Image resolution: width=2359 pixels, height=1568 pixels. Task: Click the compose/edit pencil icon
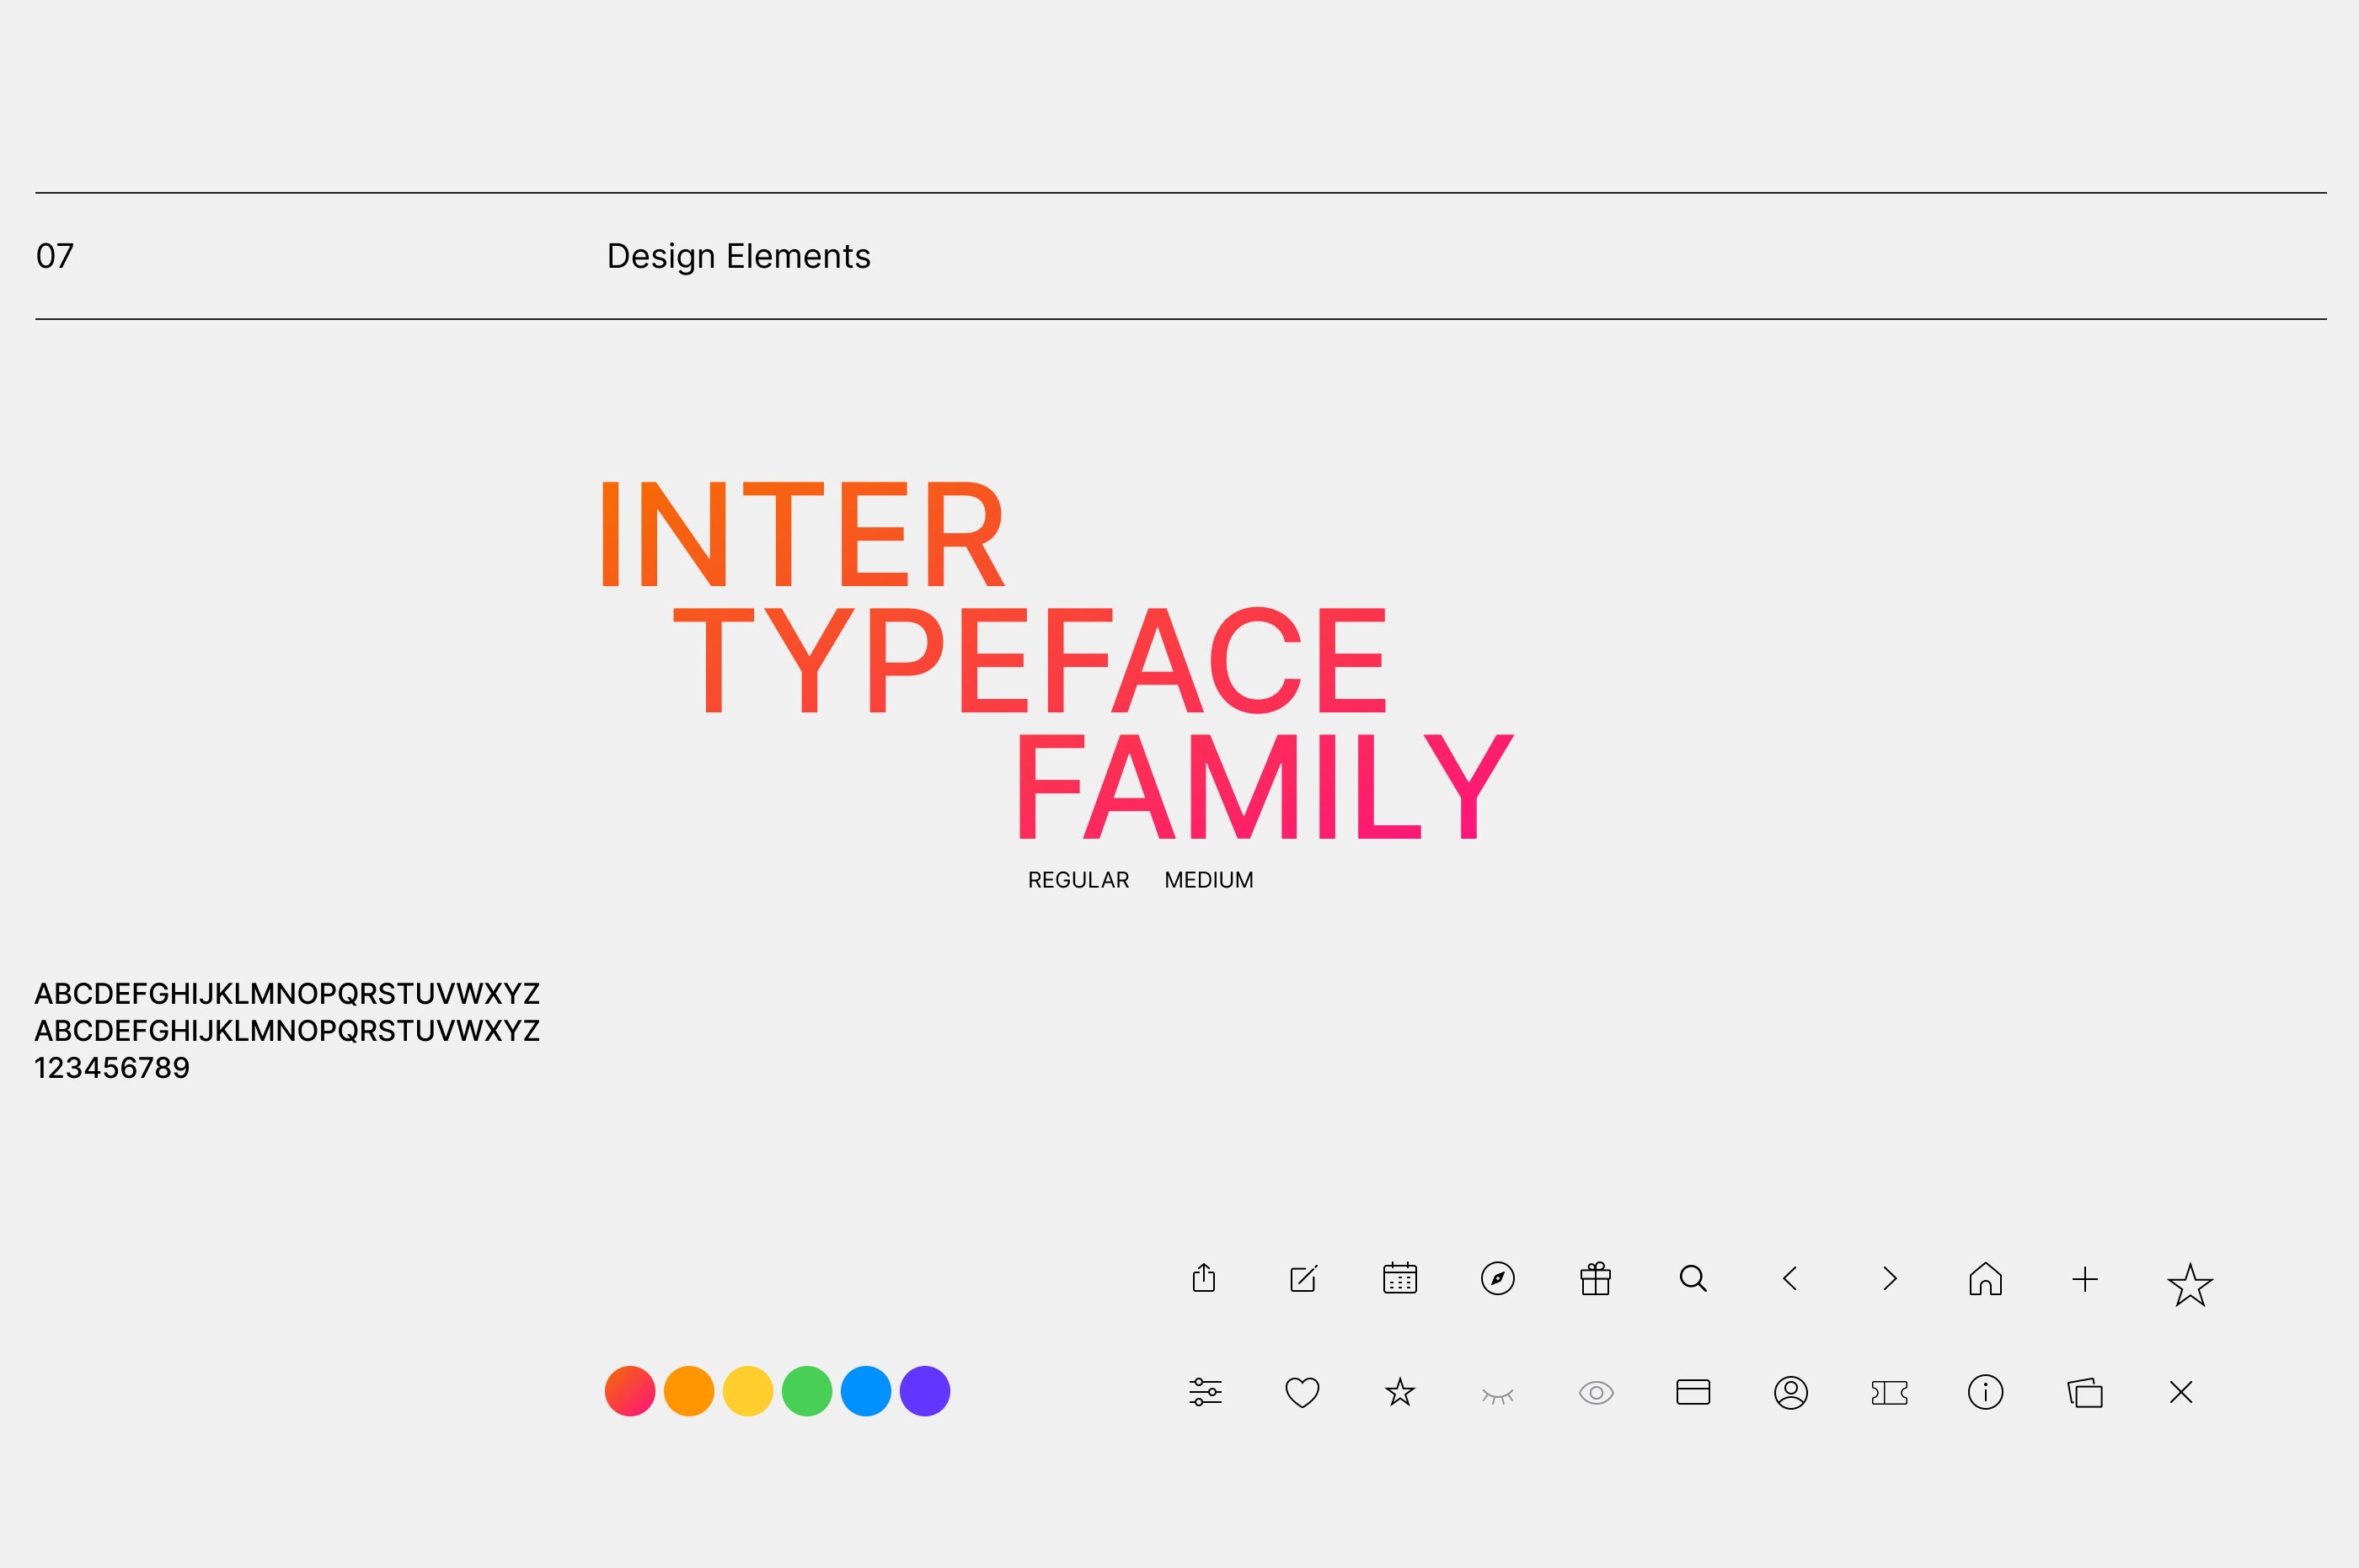(x=1303, y=1279)
